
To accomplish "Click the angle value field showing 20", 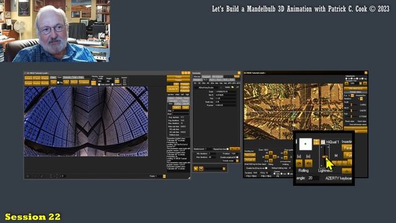I will point(313,178).
